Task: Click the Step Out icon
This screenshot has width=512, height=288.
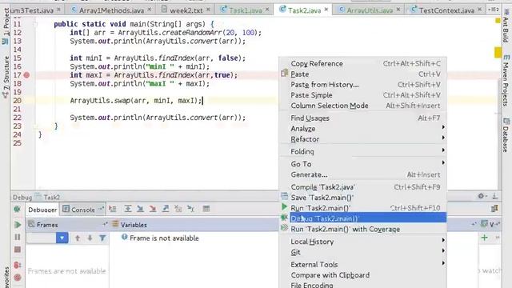Action: pyautogui.click(x=166, y=209)
